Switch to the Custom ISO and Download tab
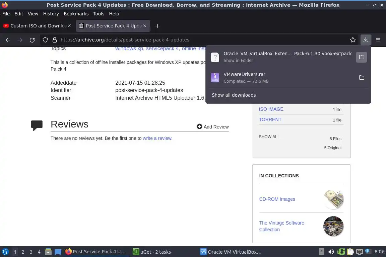 coord(38,26)
